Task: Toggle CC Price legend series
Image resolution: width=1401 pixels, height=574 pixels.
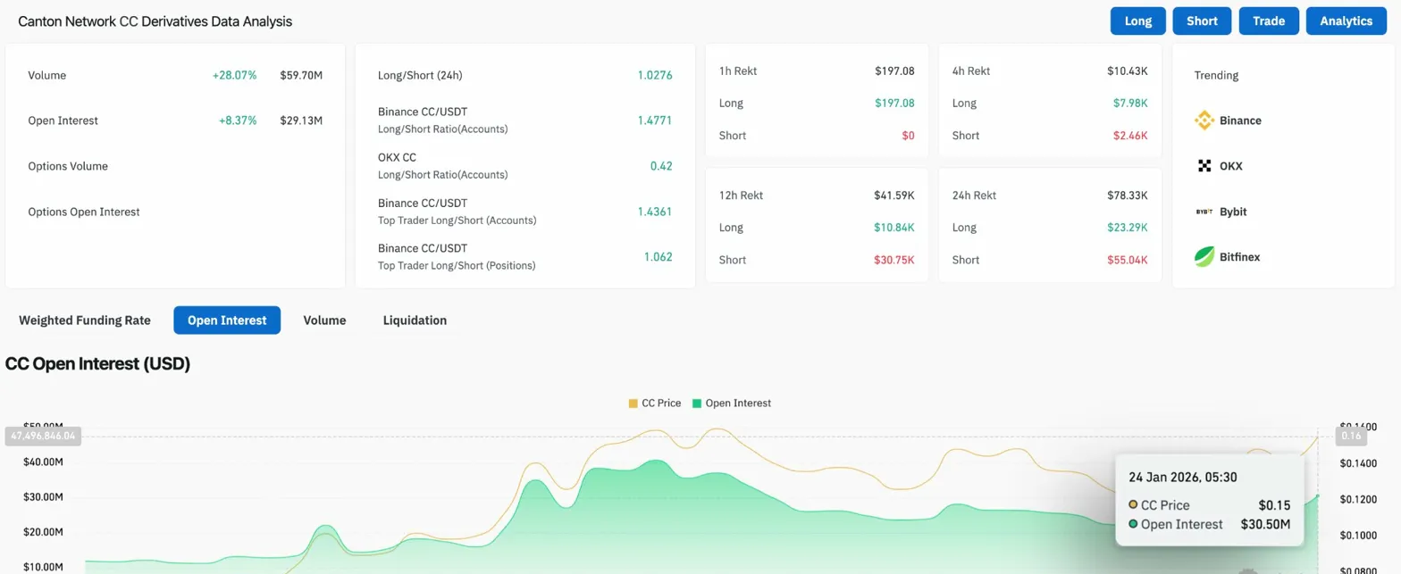Action: [x=655, y=403]
